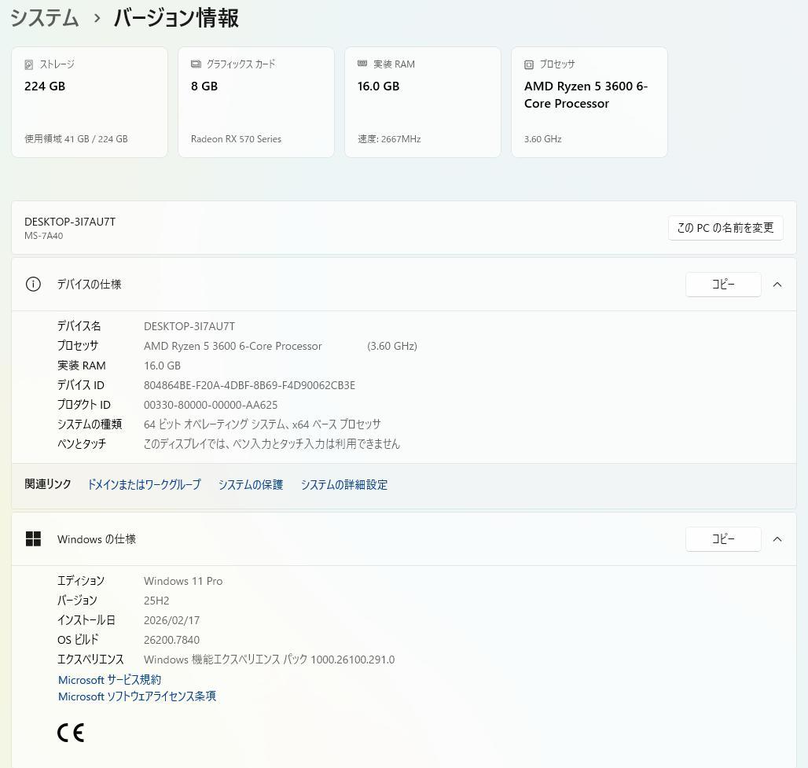Open Microsoft サービス規約 link
Image resolution: width=808 pixels, height=768 pixels.
109,680
